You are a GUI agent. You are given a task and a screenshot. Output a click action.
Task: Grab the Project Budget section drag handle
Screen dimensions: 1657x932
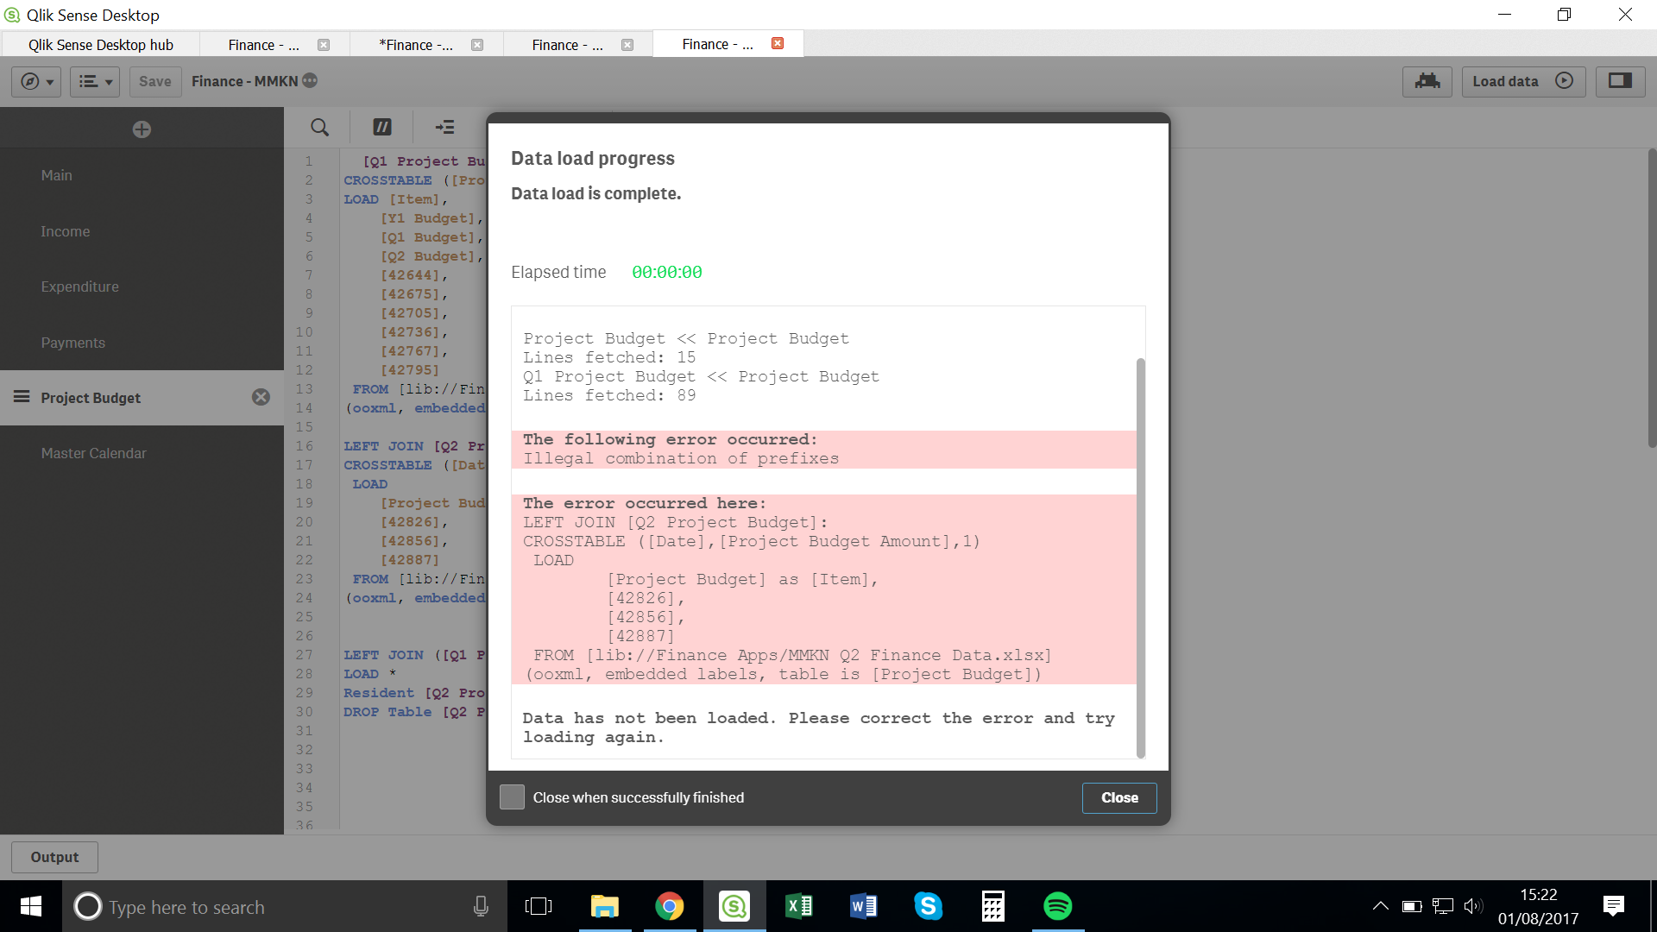pyautogui.click(x=22, y=397)
